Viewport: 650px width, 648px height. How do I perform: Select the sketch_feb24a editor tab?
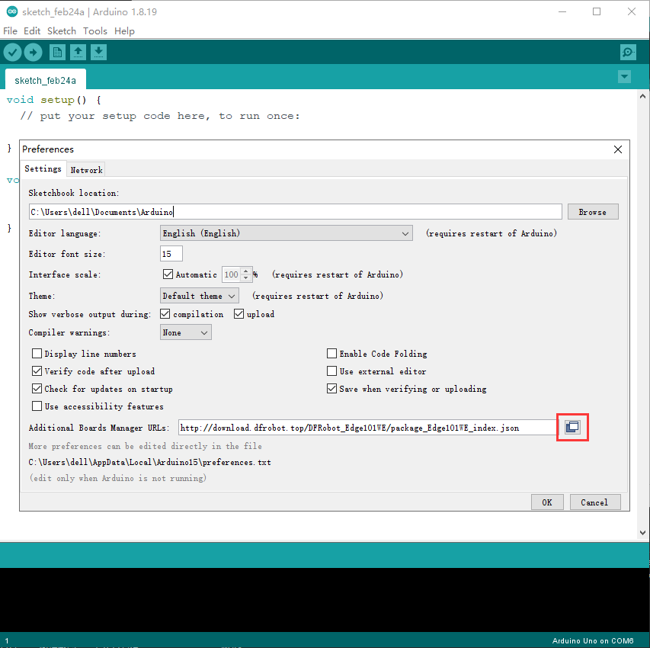click(x=45, y=80)
